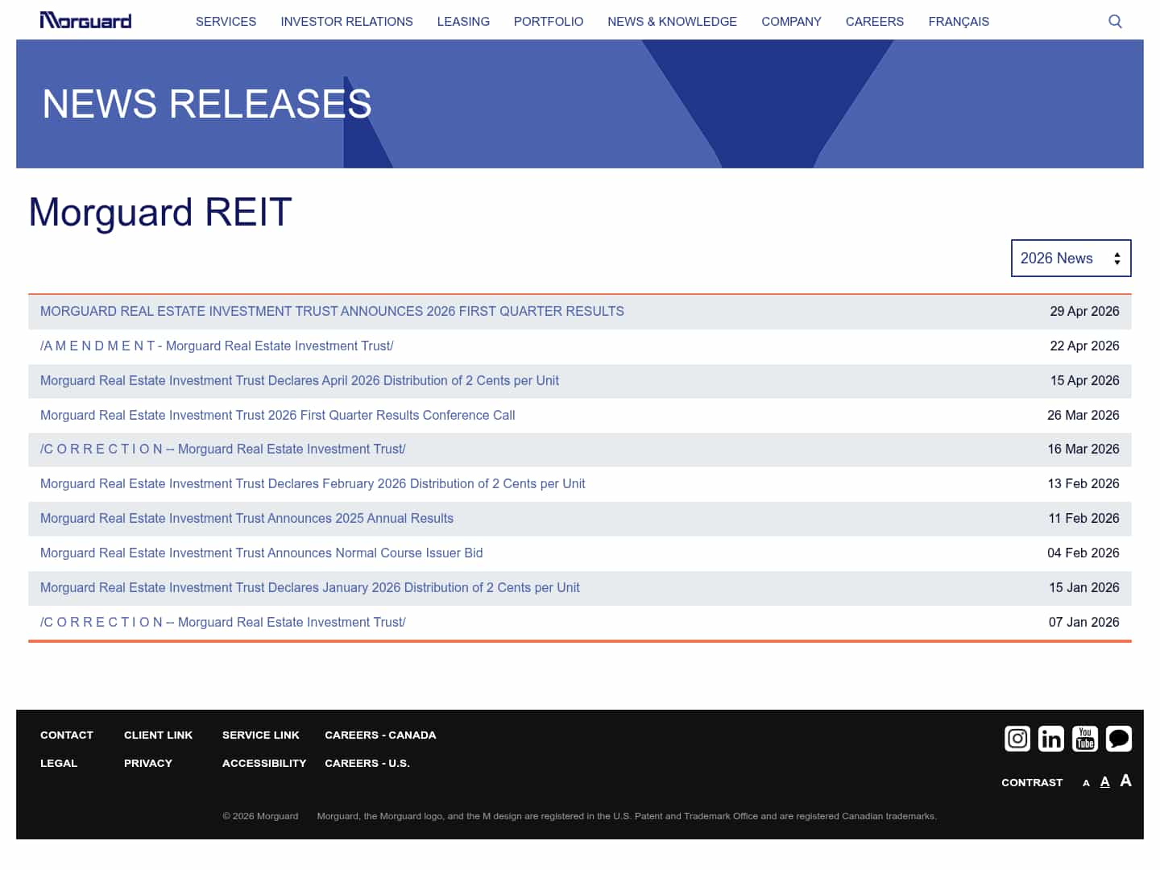Click the speech bubble chat icon
Image resolution: width=1160 pixels, height=870 pixels.
pyautogui.click(x=1119, y=739)
